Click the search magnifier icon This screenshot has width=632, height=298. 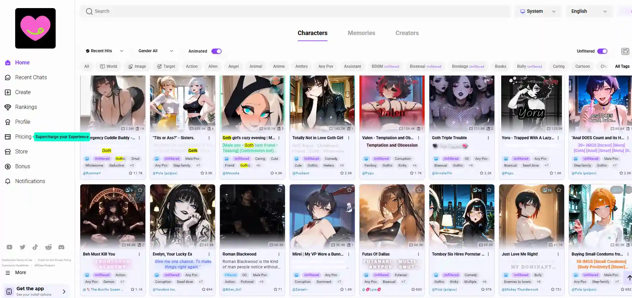pos(89,11)
